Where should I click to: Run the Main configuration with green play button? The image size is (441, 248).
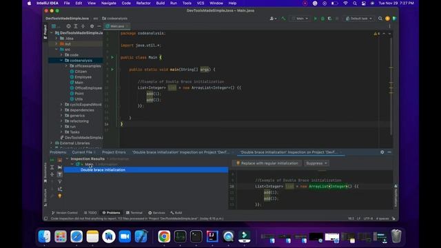click(316, 19)
